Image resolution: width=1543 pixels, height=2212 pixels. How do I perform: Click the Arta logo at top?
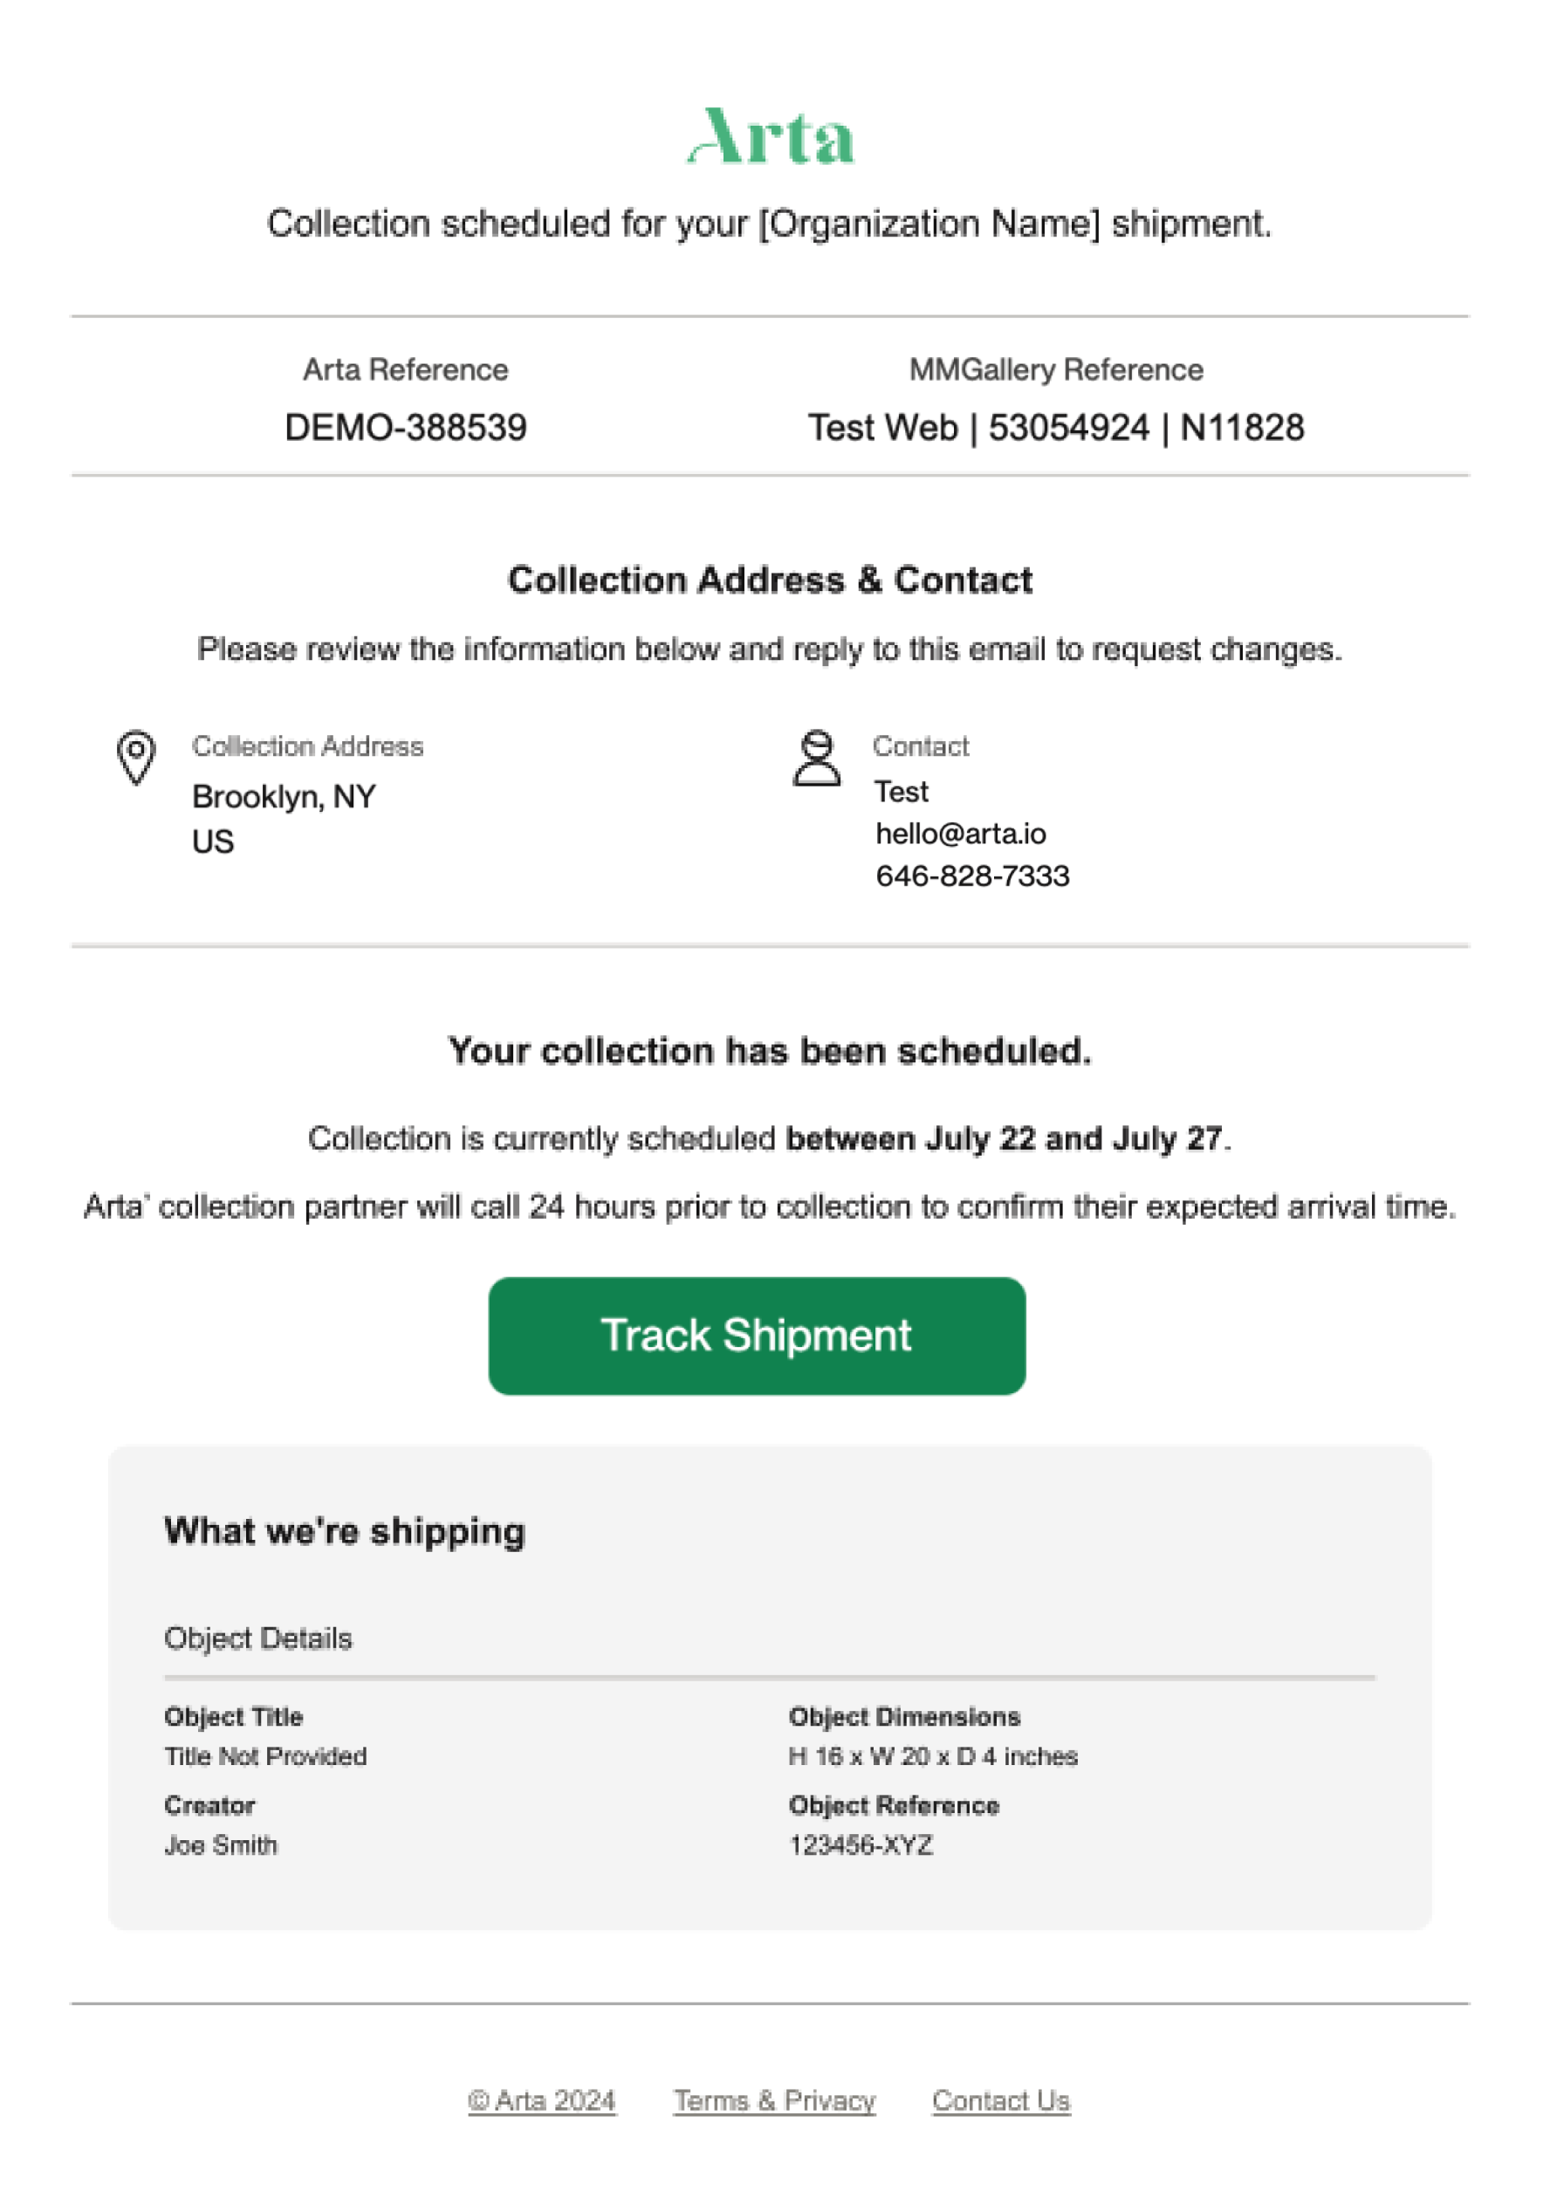tap(771, 136)
